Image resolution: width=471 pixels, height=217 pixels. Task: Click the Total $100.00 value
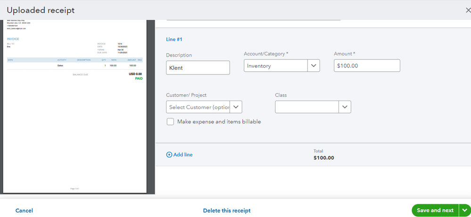tap(323, 158)
